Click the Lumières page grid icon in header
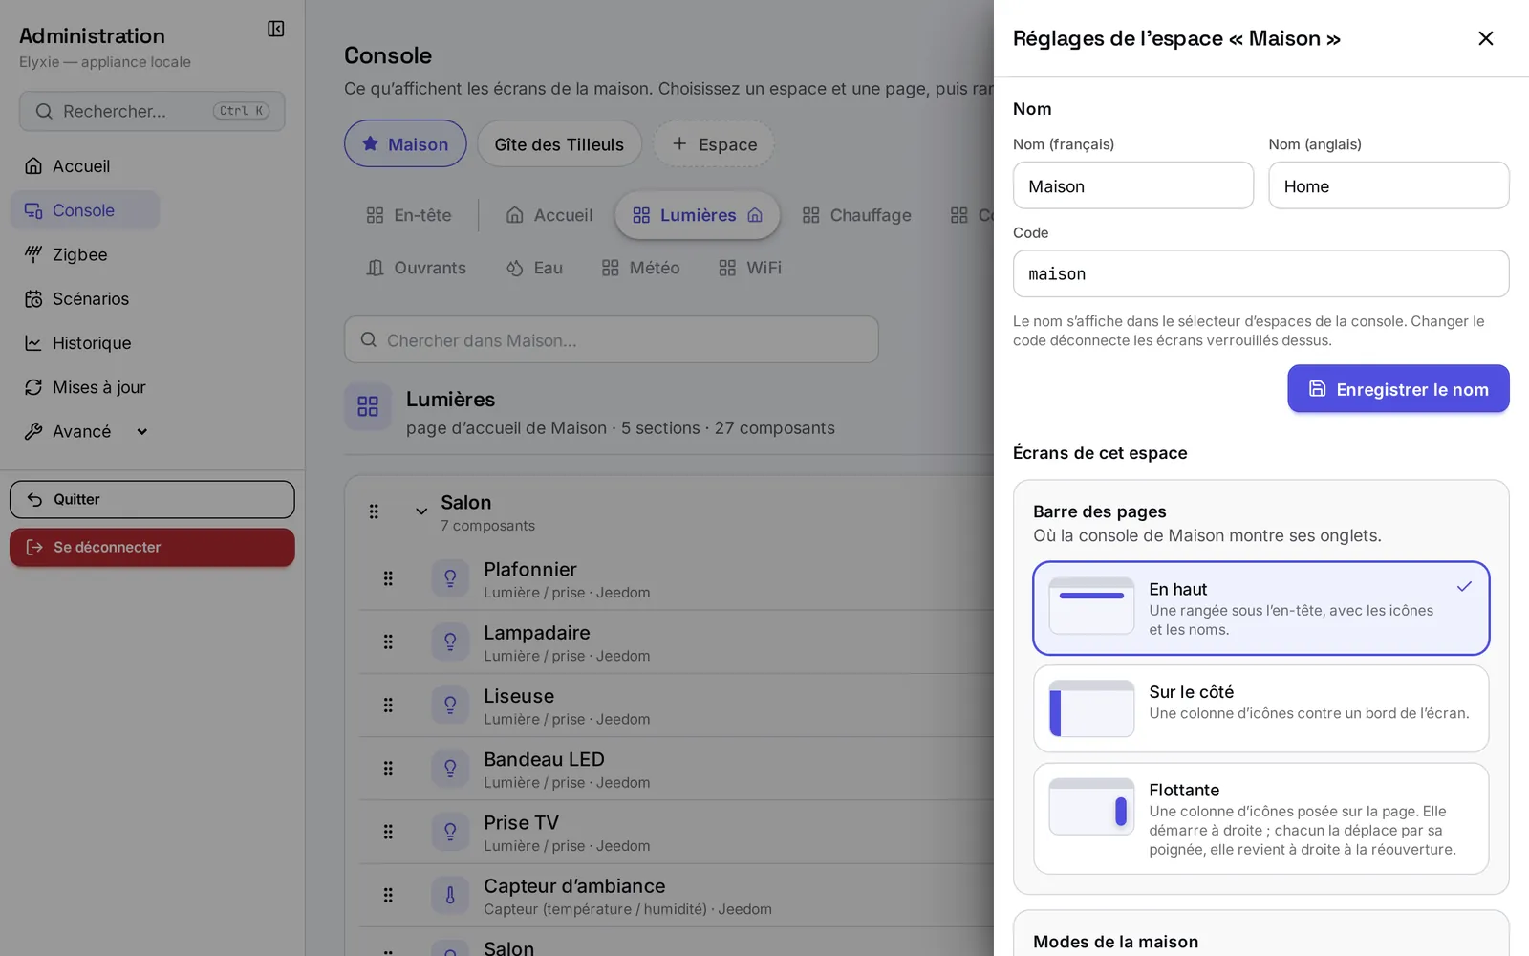The width and height of the screenshot is (1529, 956). pos(368,406)
